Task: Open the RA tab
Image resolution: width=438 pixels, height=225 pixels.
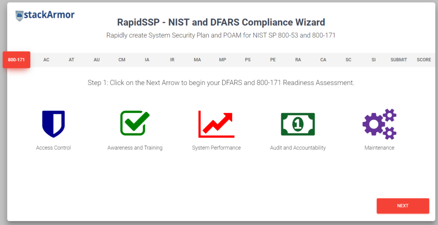Action: click(298, 60)
